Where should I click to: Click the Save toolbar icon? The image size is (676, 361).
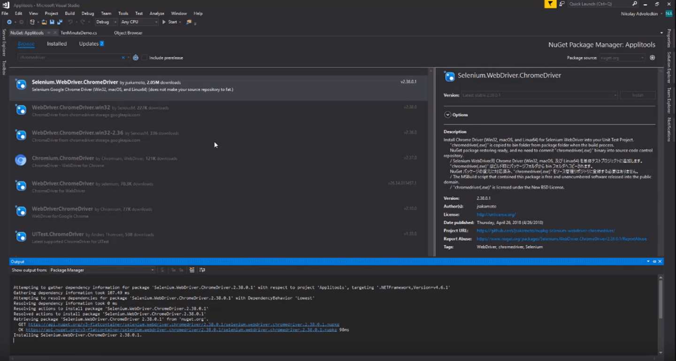click(52, 22)
